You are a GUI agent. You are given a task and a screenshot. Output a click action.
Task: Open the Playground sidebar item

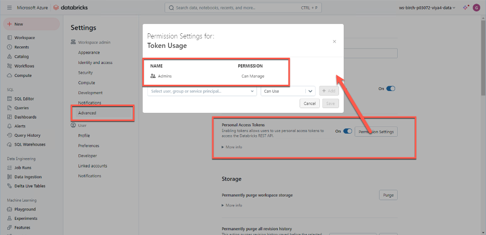pos(25,210)
